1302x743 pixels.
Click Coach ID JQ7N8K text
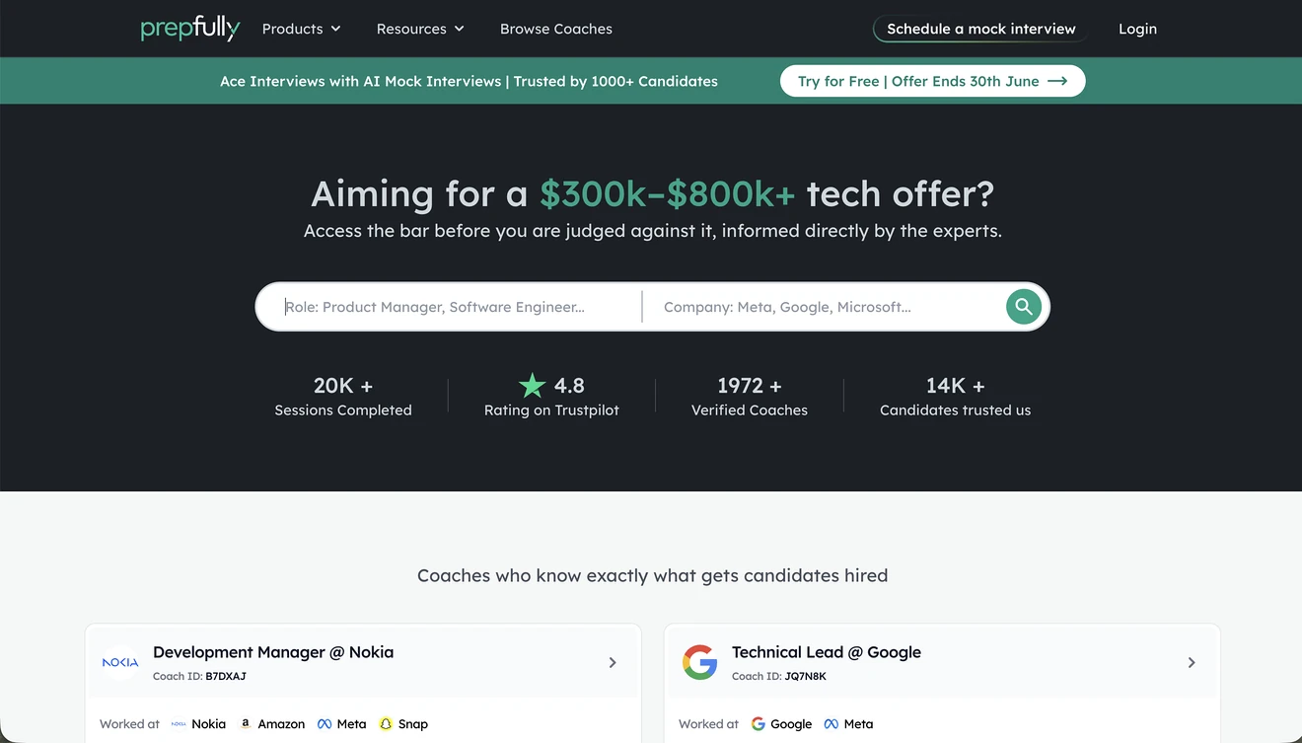coord(779,677)
